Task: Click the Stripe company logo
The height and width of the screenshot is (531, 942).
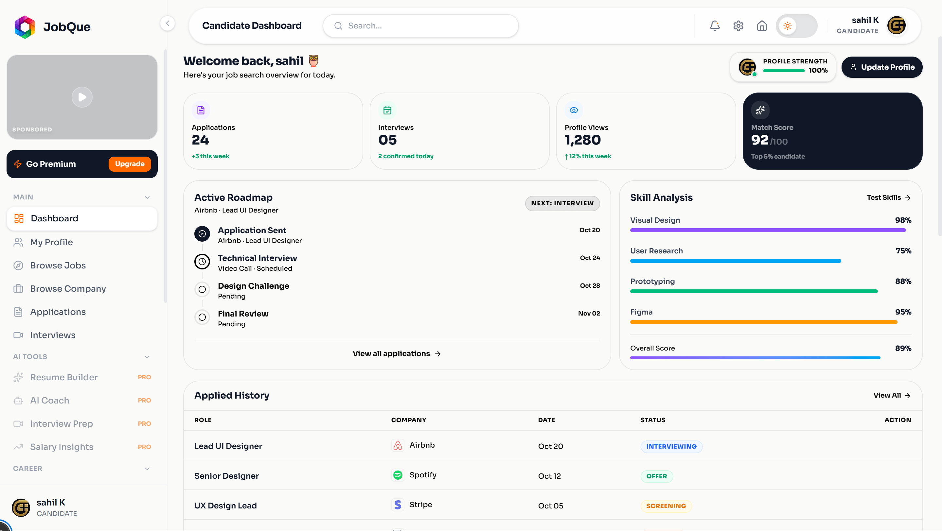Action: [x=398, y=505]
